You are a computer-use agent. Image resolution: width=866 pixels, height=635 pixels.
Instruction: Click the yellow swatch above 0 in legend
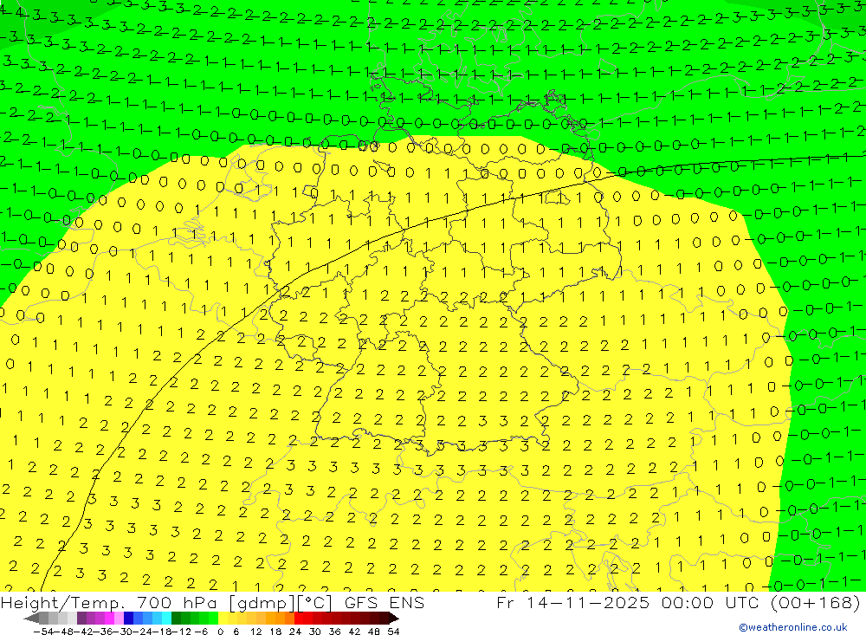tap(223, 619)
